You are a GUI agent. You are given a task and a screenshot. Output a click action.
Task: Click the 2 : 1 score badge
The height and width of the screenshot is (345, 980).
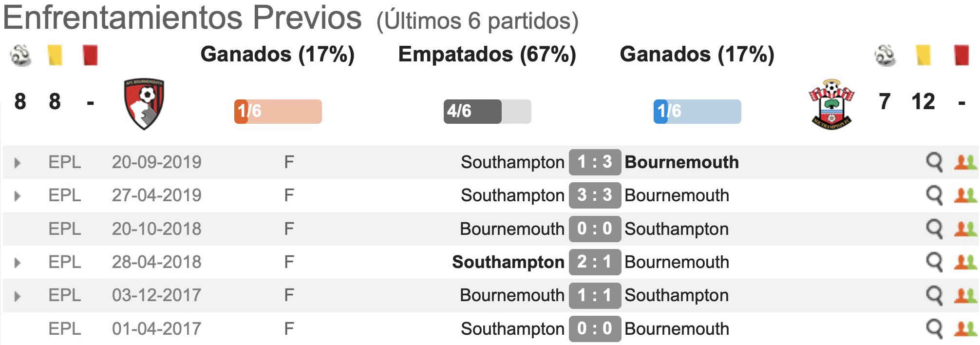(x=595, y=262)
